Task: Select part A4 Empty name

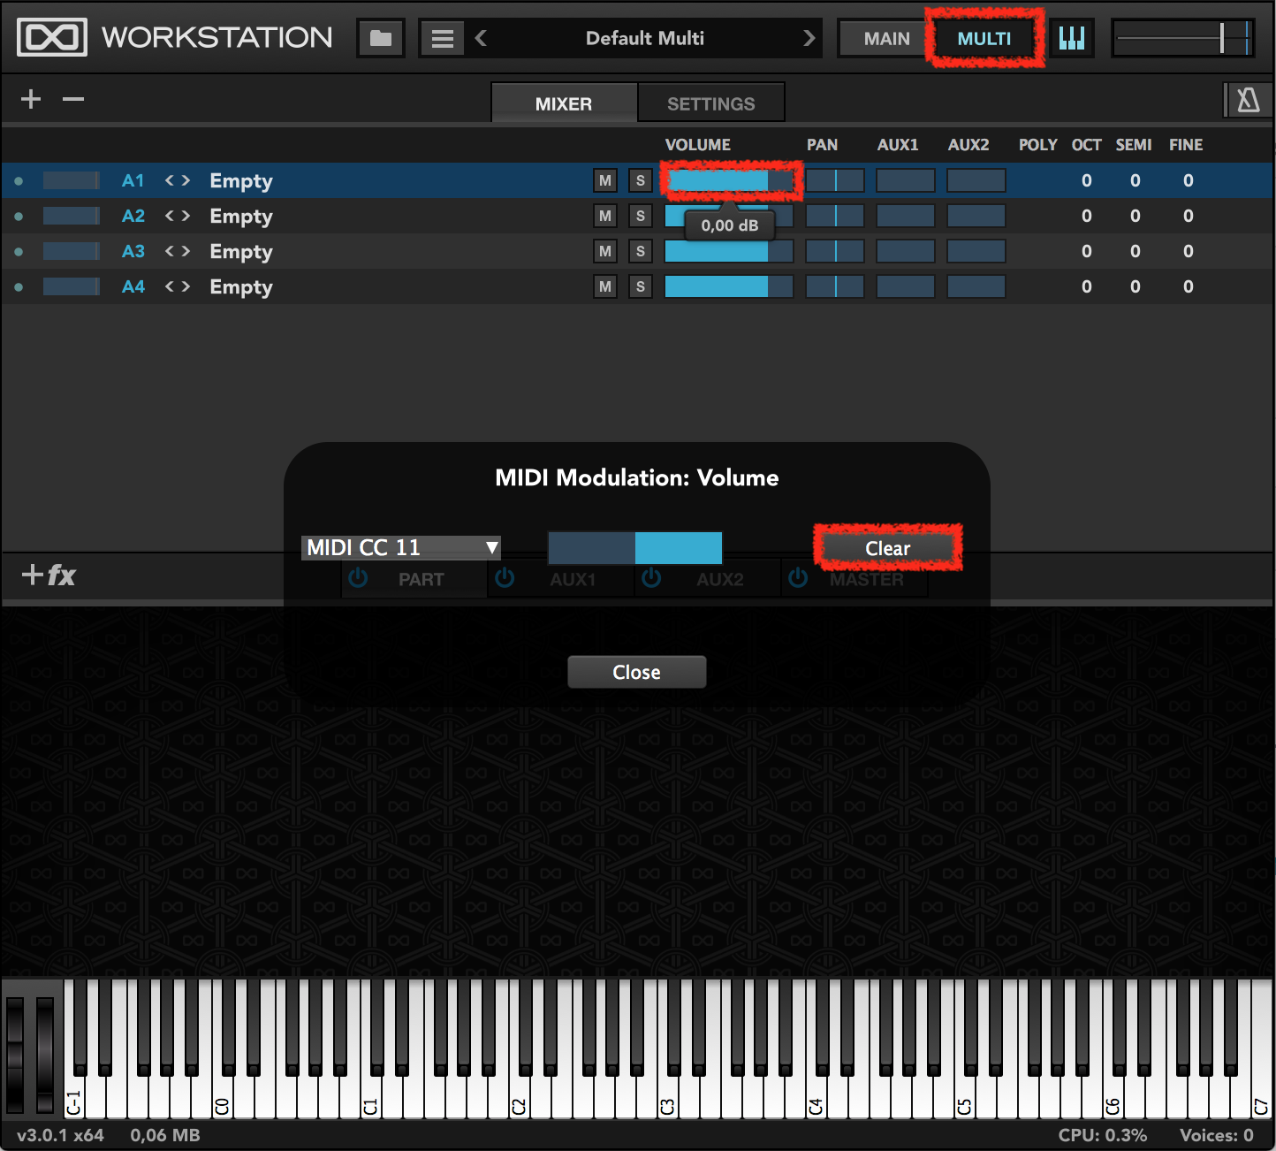Action: 241,287
